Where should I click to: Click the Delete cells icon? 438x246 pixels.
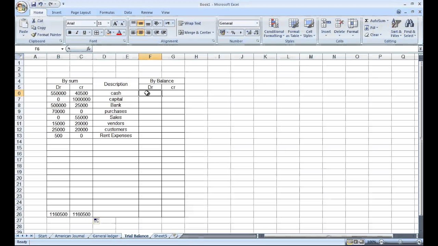click(339, 24)
